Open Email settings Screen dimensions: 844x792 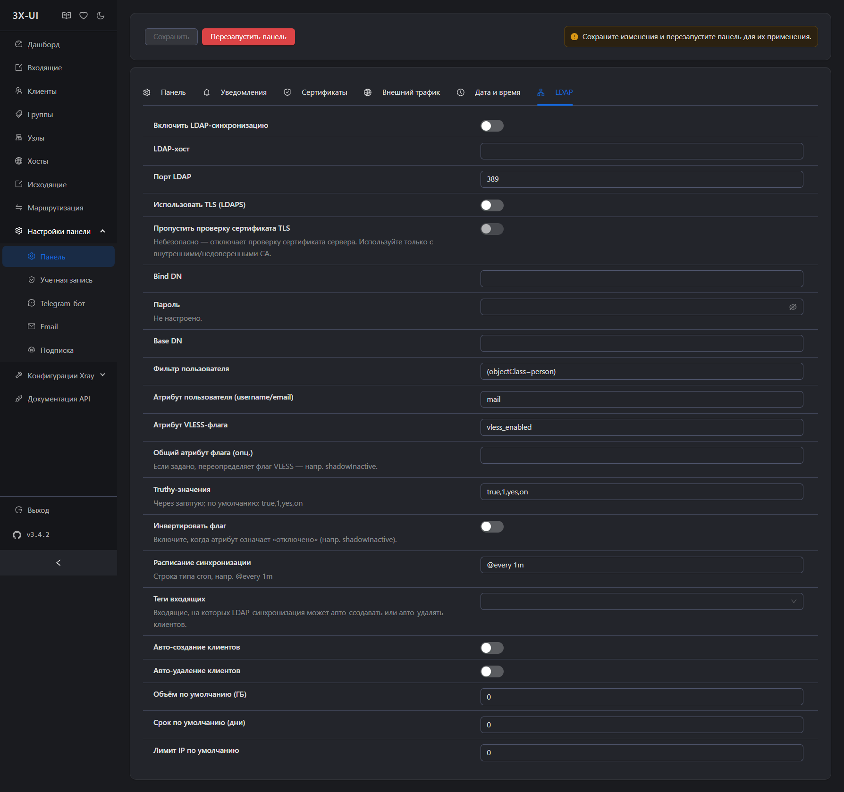point(59,326)
